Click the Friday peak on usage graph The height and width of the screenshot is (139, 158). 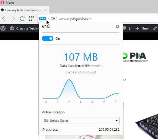[x=69, y=80]
